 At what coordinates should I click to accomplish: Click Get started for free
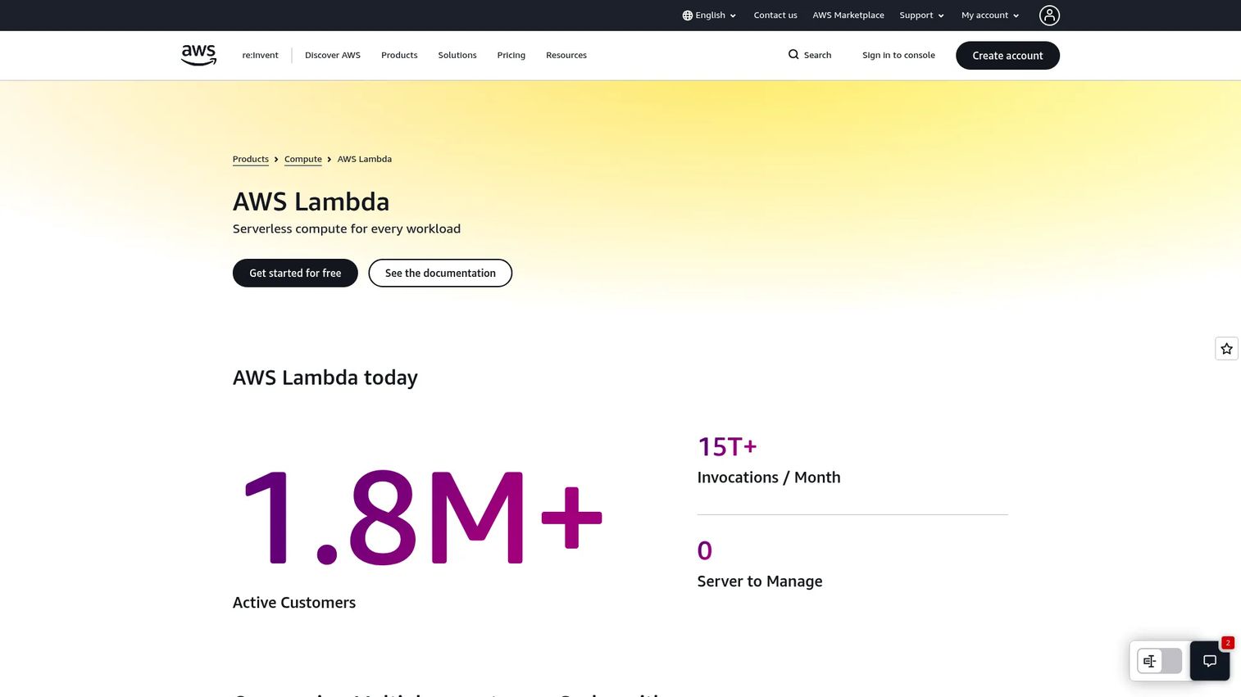click(295, 273)
